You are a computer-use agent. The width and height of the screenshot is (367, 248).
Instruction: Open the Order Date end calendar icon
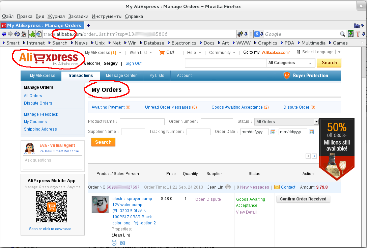point(311,132)
